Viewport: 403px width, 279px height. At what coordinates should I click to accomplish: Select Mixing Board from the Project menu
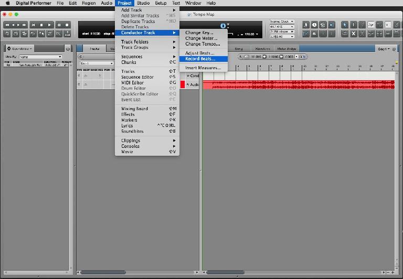tap(147, 109)
